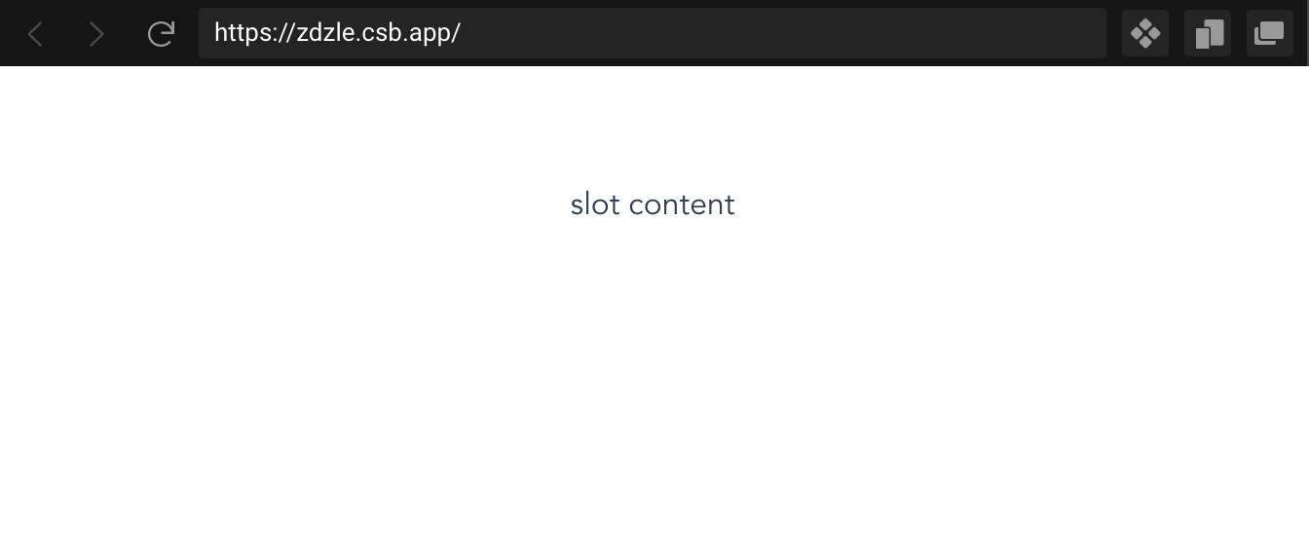Click the 'slot content' text on page
The image size is (1309, 553).
click(x=653, y=204)
